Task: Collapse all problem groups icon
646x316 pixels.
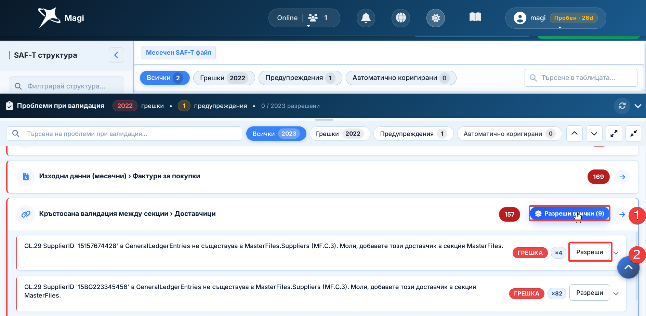Action: (x=634, y=134)
